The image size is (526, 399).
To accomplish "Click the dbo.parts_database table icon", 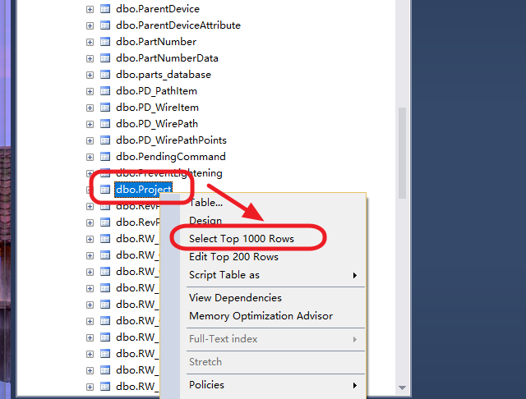I will click(105, 75).
